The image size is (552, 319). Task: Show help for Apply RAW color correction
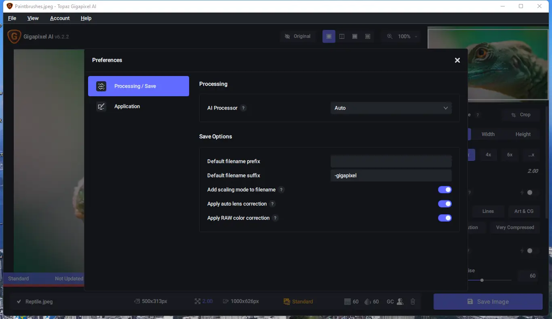click(x=275, y=218)
